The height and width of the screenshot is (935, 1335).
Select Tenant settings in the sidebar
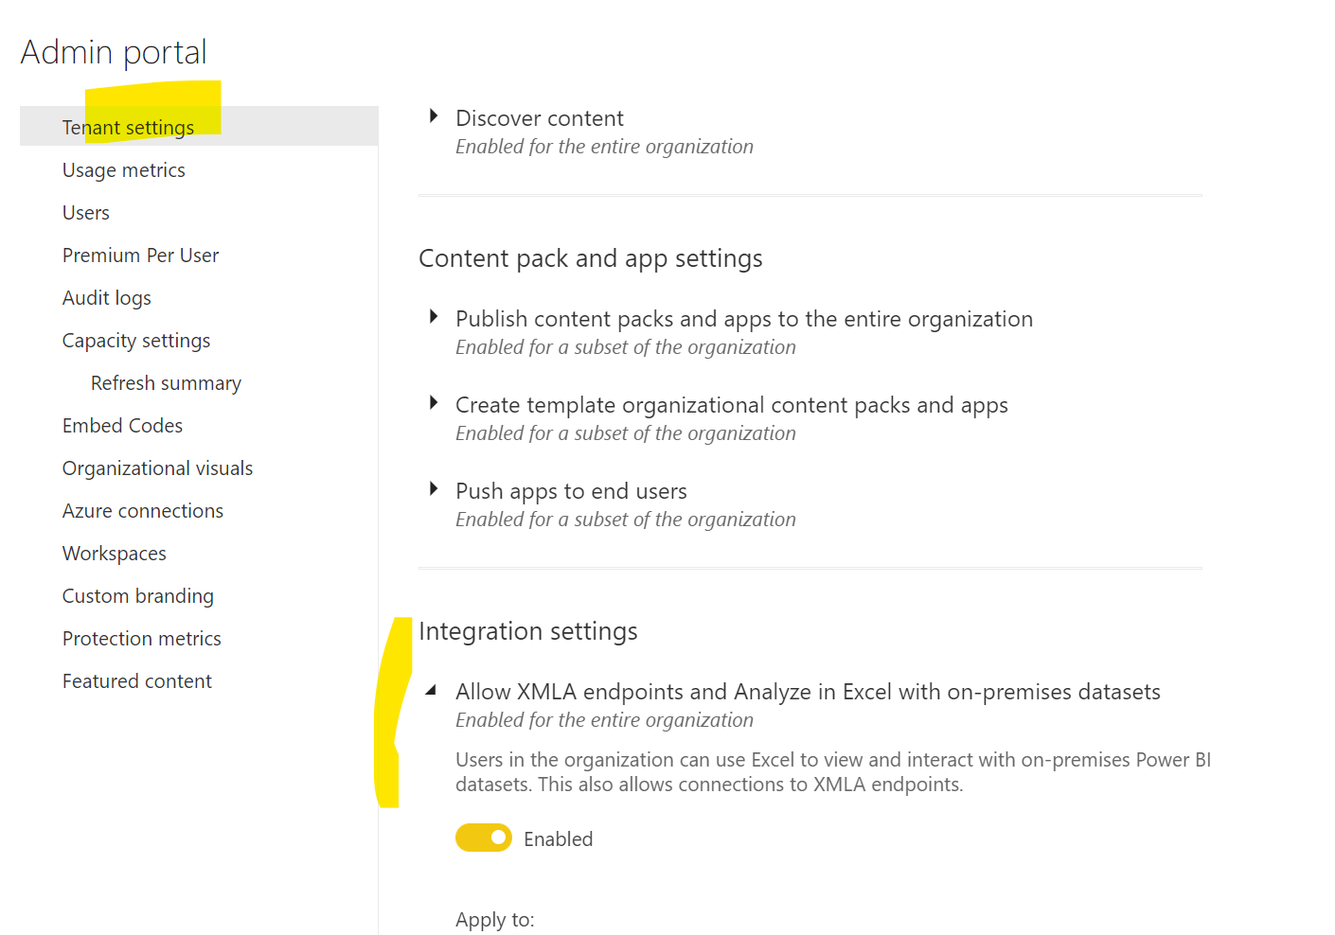coord(128,126)
